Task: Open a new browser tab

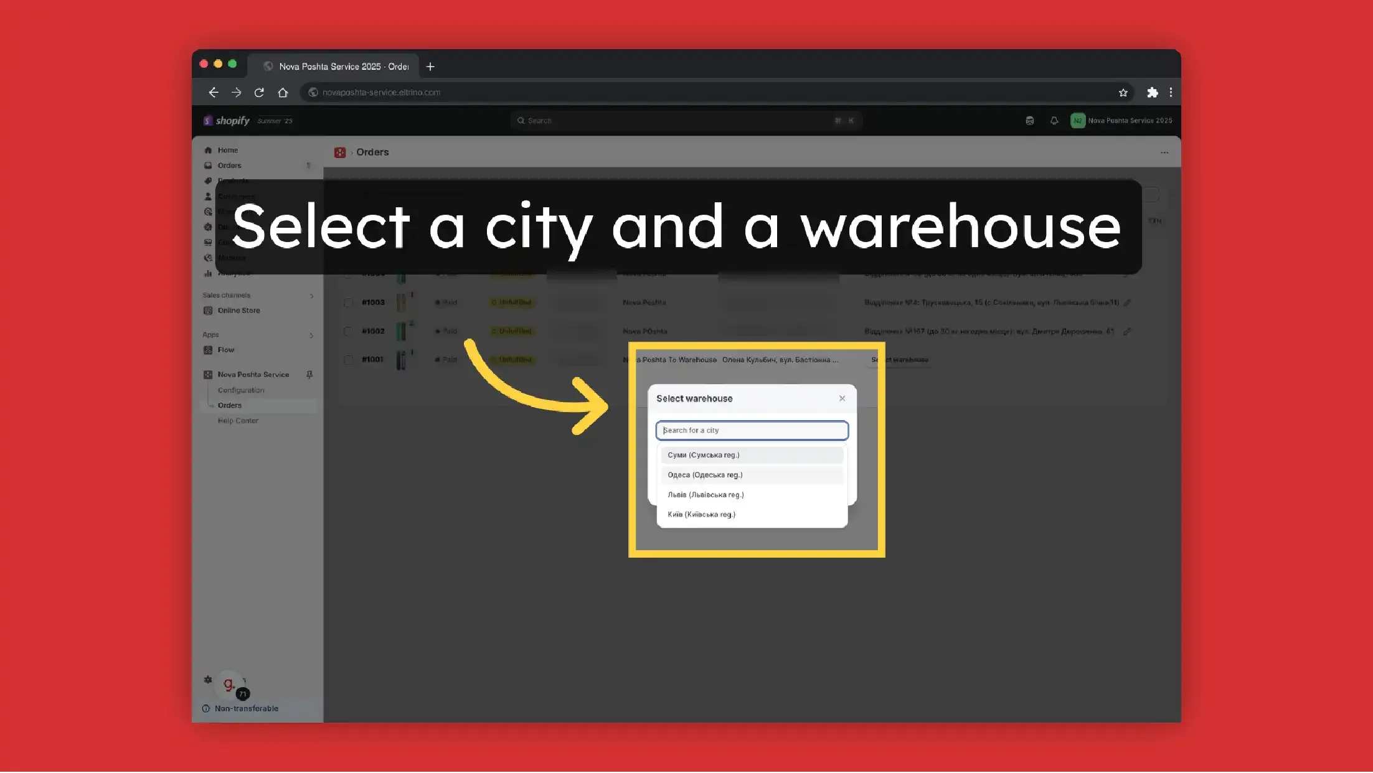Action: tap(430, 67)
